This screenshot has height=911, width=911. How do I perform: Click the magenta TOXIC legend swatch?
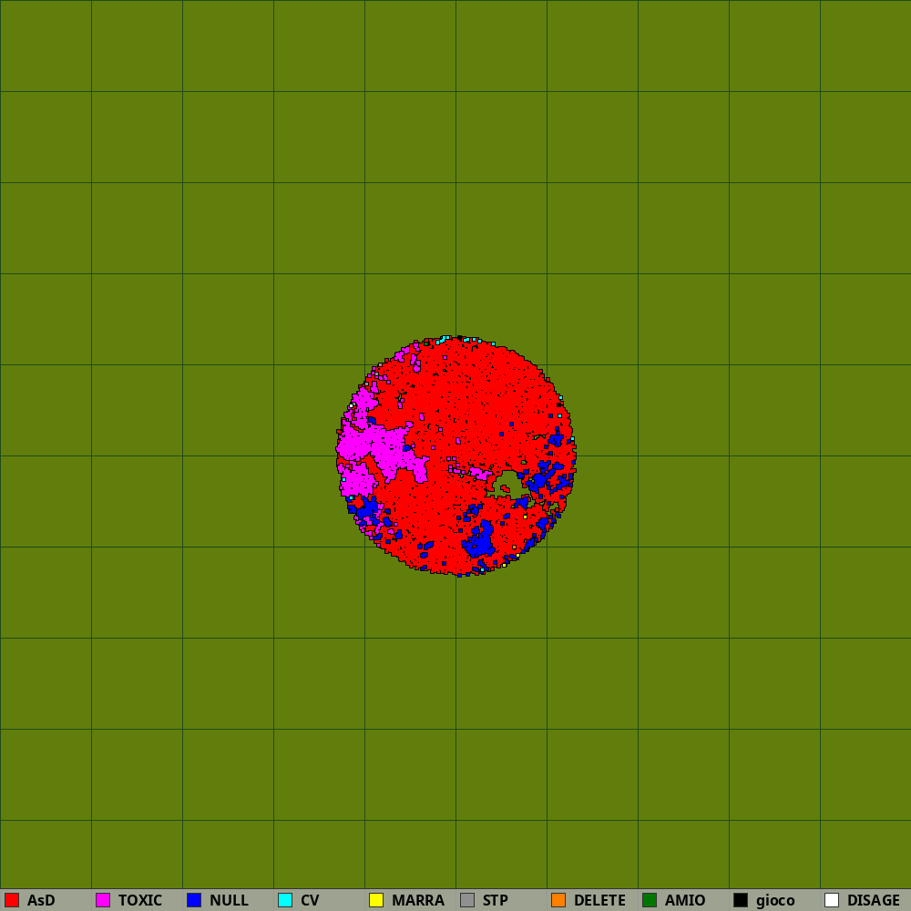pos(103,900)
